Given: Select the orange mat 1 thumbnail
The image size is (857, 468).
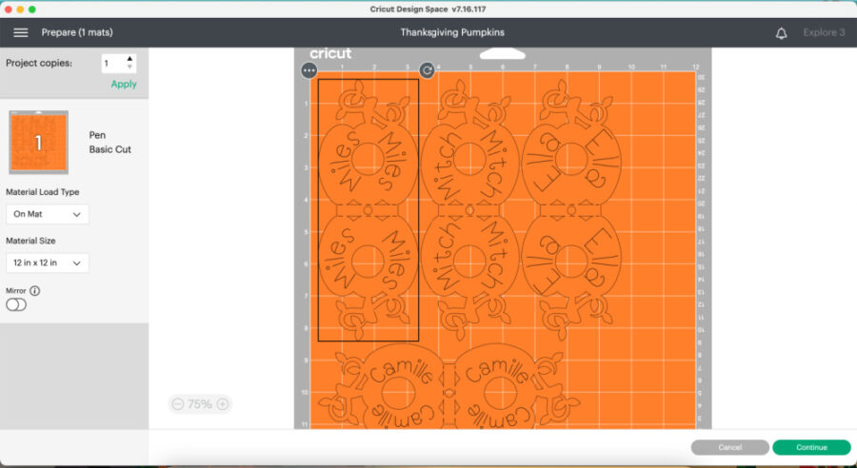Looking at the screenshot, I should coord(39,143).
